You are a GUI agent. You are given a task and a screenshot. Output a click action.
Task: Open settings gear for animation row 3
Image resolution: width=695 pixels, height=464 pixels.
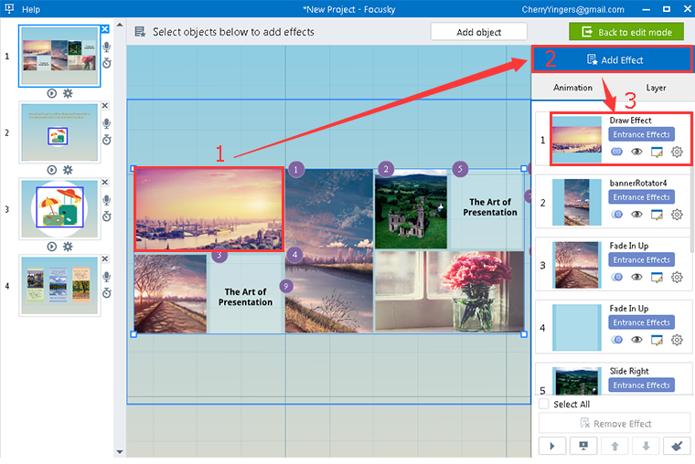[x=677, y=277]
